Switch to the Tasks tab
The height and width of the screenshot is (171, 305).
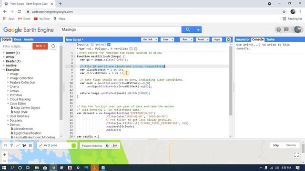click(270, 39)
